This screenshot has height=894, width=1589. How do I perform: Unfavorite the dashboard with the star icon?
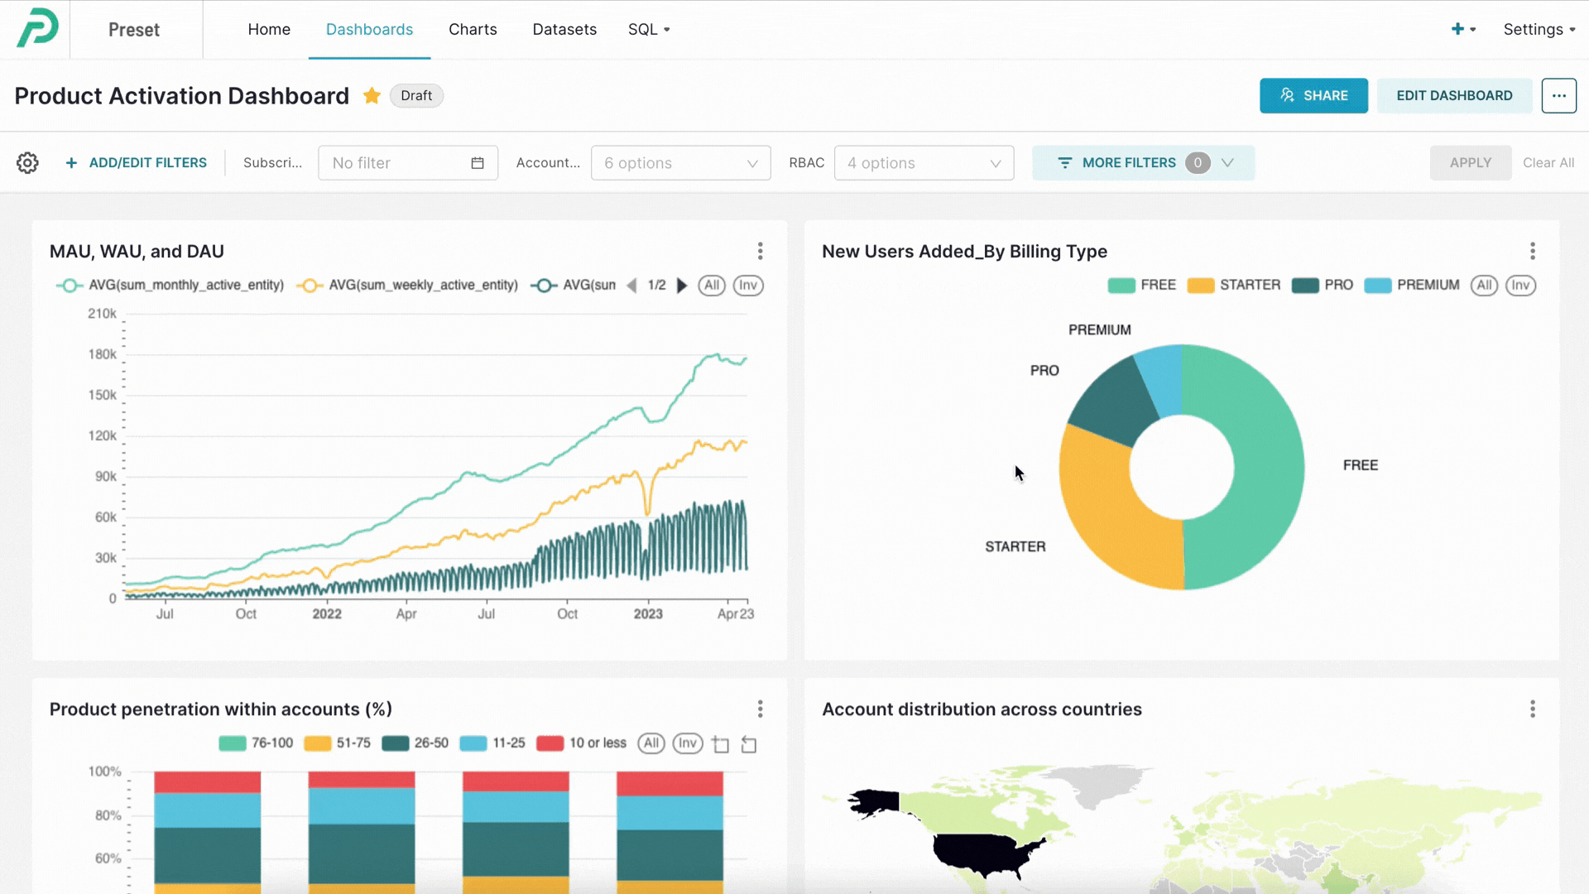[372, 95]
